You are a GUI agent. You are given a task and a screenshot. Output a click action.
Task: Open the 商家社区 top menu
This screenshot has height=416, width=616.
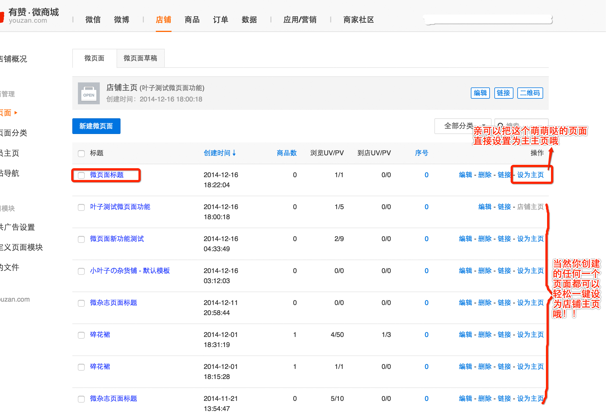359,20
